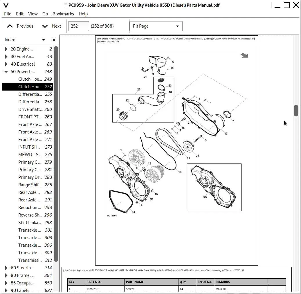This screenshot has height=294, width=301.
Task: Expand the 85 Occupa... index entry
Action: (x=6, y=283)
